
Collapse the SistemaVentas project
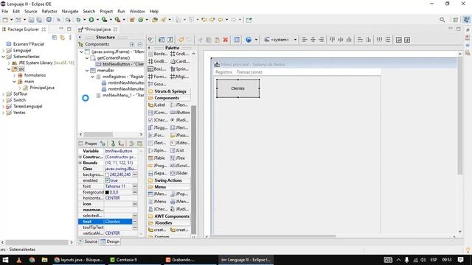(3, 57)
